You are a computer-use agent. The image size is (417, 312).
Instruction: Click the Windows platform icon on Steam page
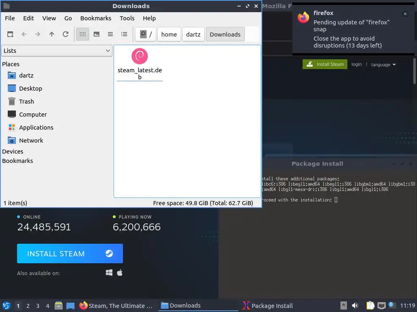(109, 273)
